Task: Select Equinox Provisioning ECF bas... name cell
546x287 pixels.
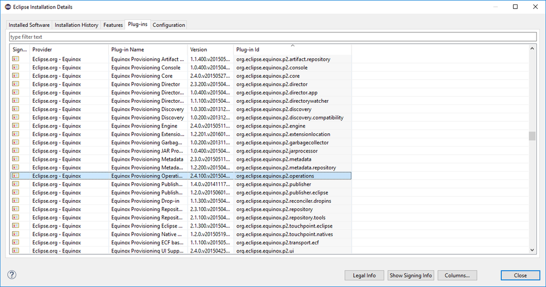Action: (148, 243)
